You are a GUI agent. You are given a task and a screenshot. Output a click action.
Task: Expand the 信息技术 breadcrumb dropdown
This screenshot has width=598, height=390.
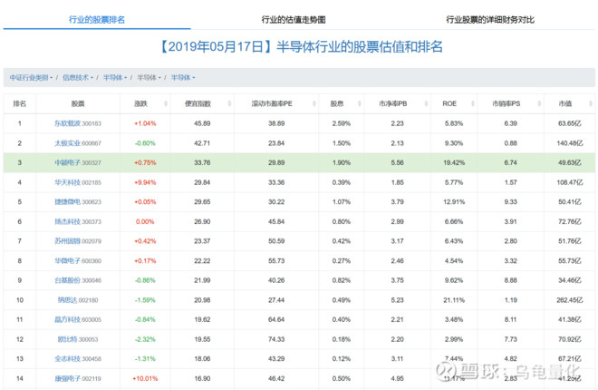click(x=78, y=77)
